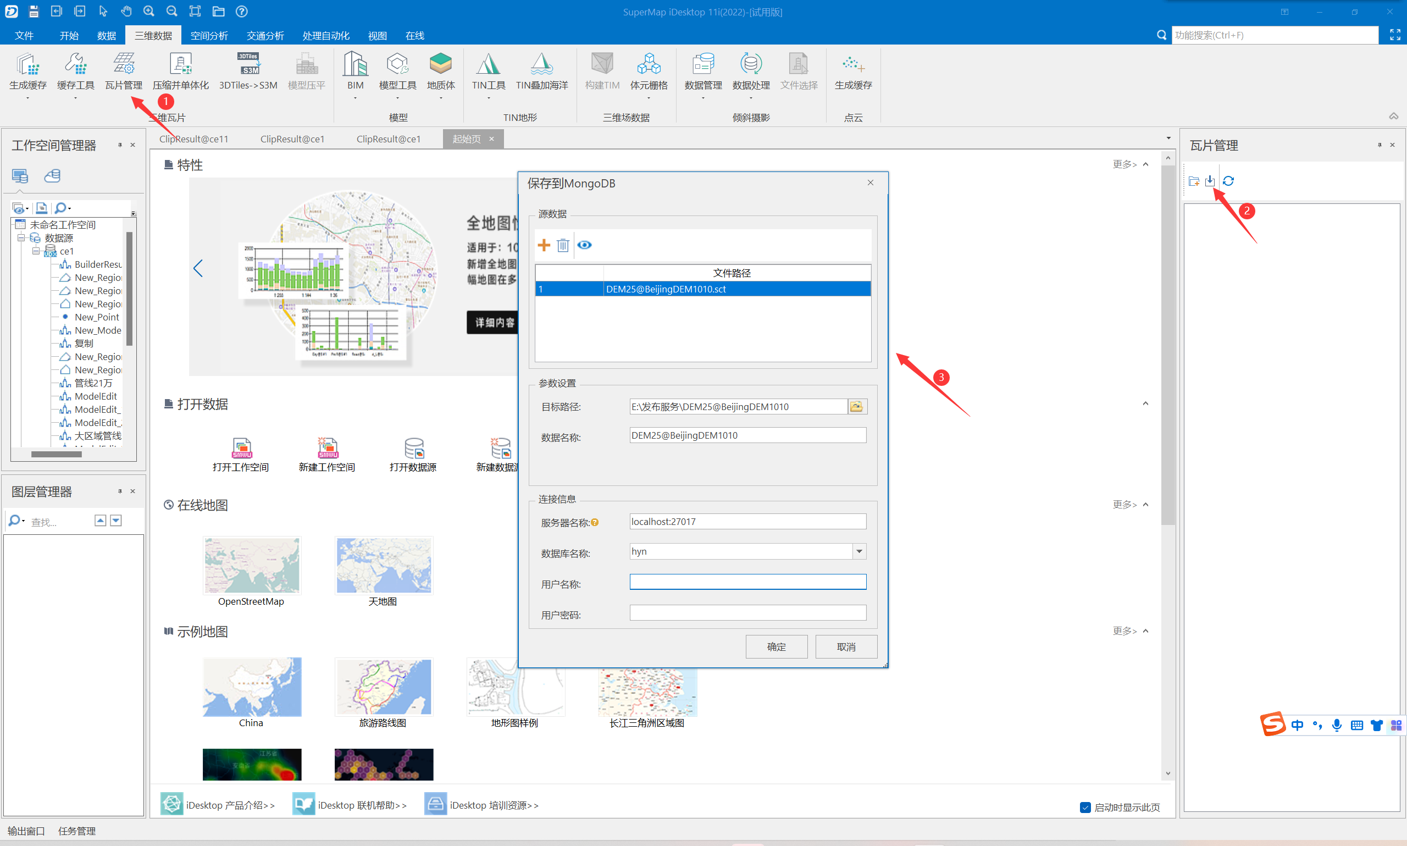
Task: Toggle the eye preview icon in 源数据
Action: [584, 245]
